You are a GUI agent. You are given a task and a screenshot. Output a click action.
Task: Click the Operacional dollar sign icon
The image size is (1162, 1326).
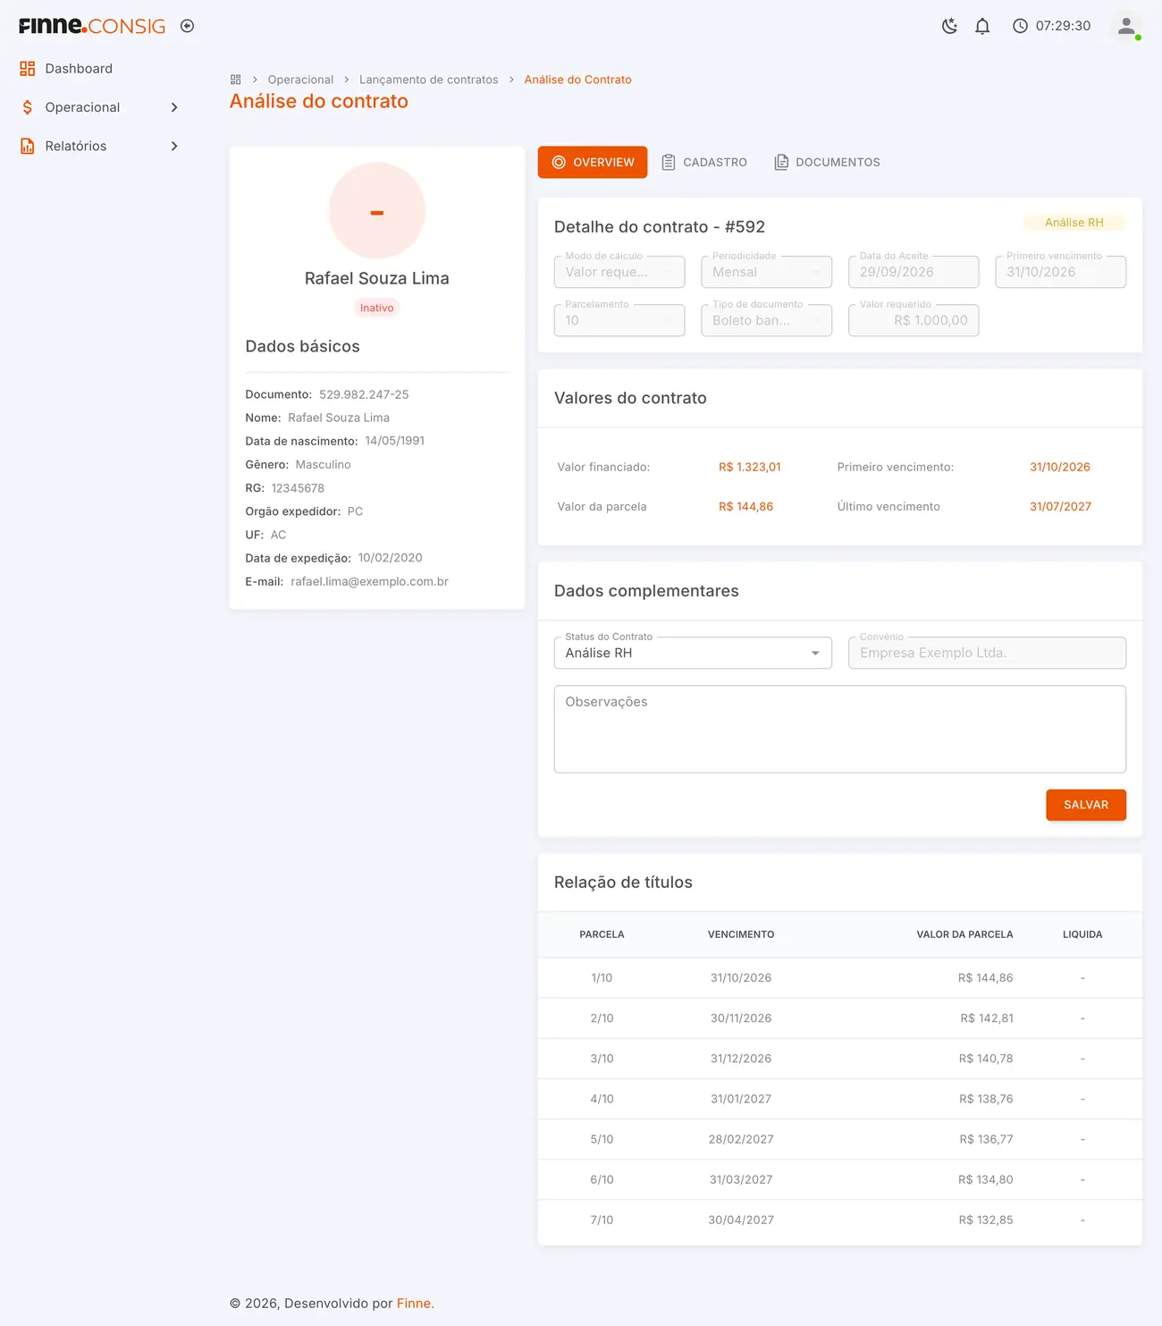point(28,107)
